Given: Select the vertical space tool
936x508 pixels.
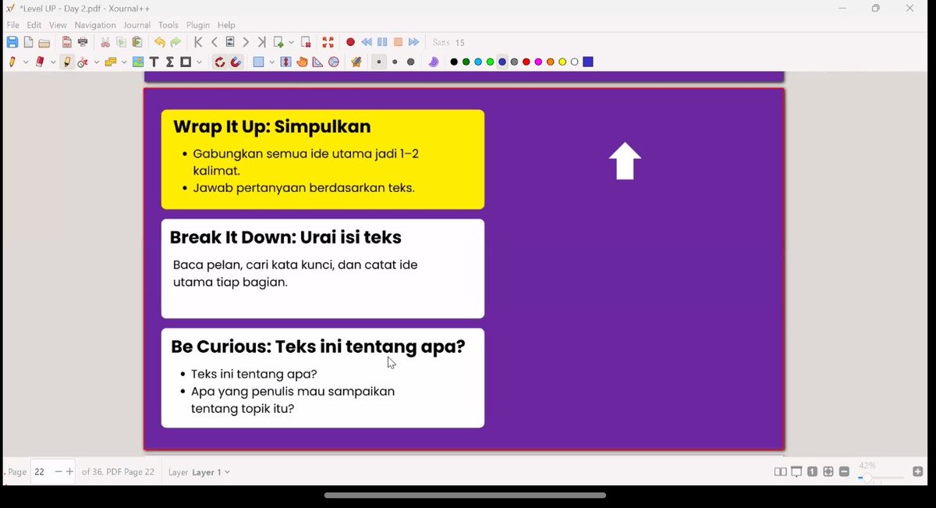Looking at the screenshot, I should [286, 62].
